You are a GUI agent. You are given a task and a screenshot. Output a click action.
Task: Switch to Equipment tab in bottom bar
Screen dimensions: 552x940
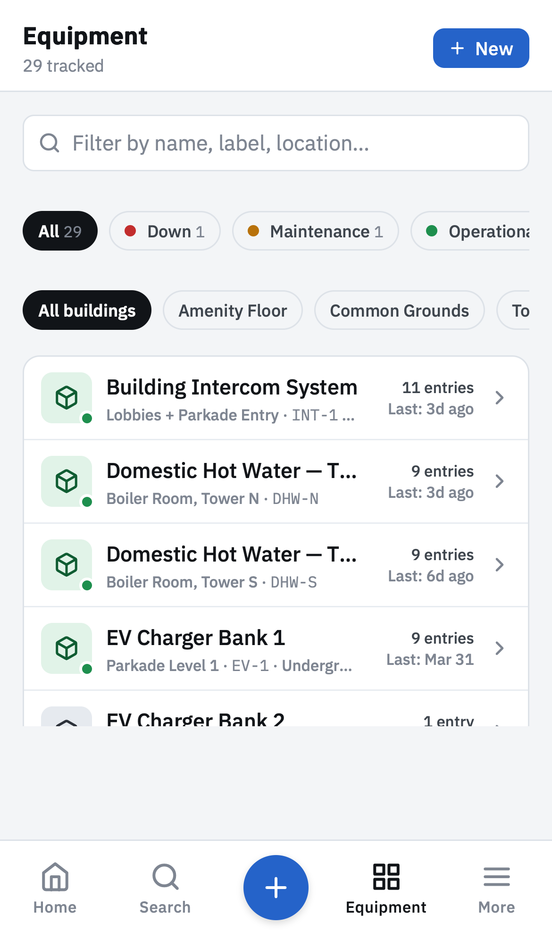coord(386,888)
